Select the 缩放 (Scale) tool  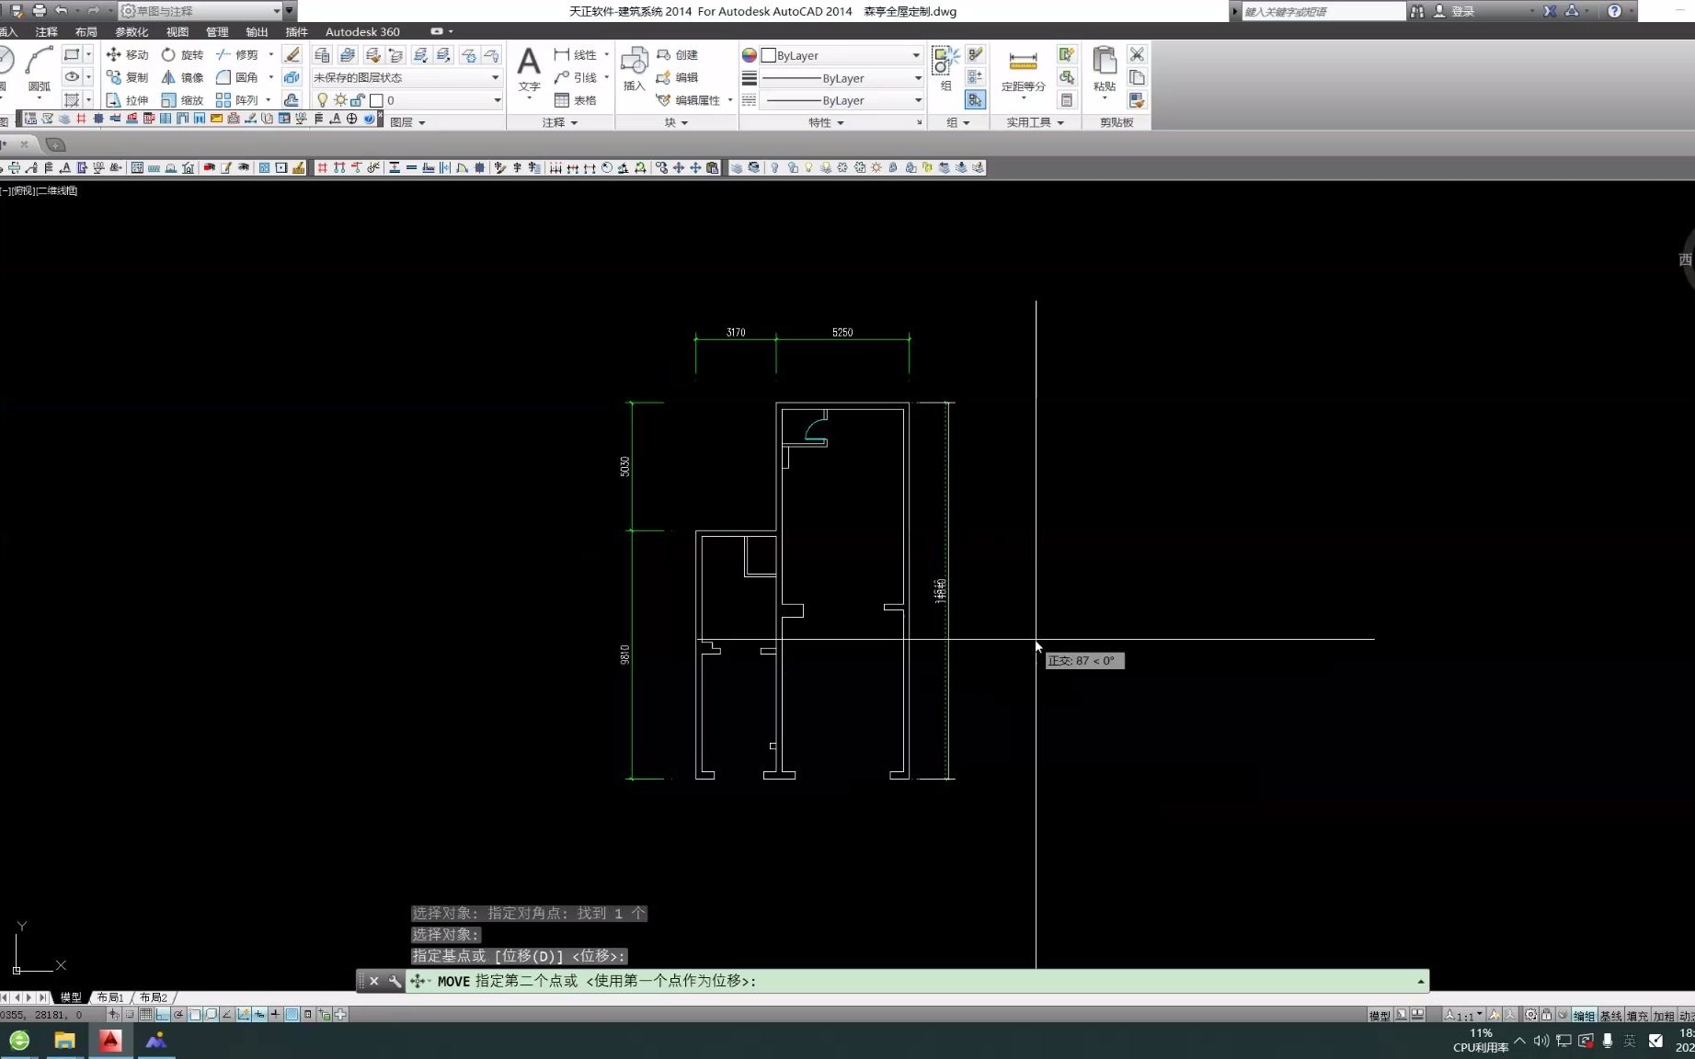tap(182, 100)
